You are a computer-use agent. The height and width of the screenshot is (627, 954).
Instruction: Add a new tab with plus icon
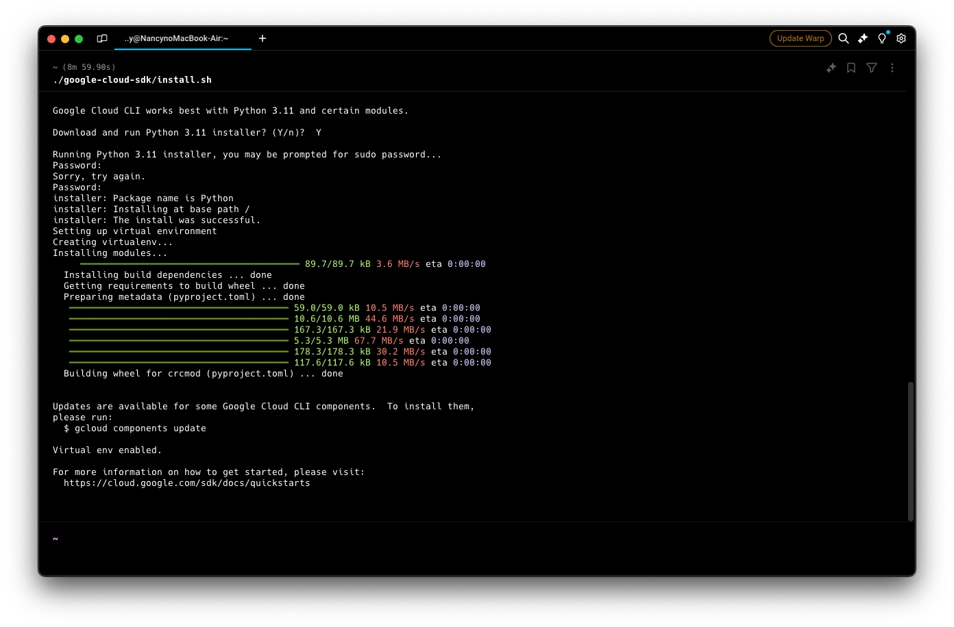coord(262,38)
